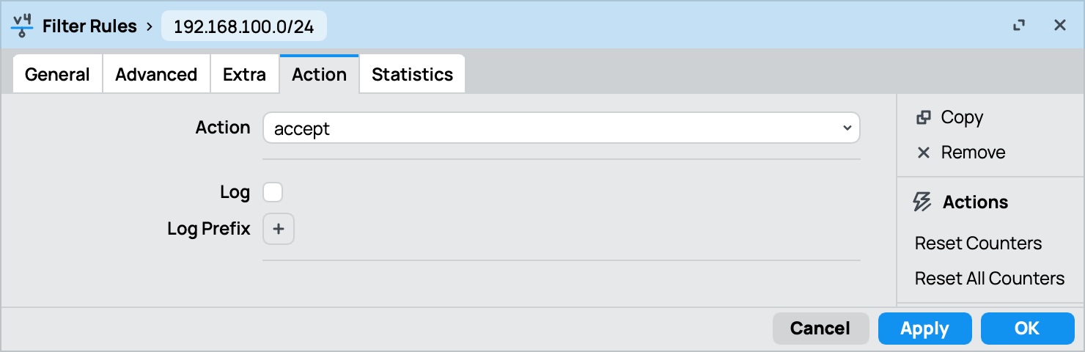Open the Advanced tab
The height and width of the screenshot is (352, 1085).
click(x=156, y=74)
